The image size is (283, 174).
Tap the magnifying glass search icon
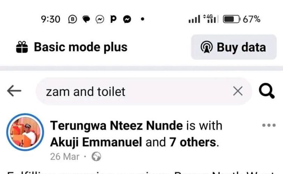tap(266, 91)
